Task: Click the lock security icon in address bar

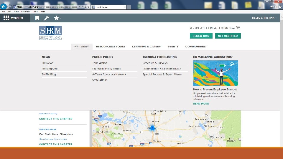Action: (x=85, y=7)
